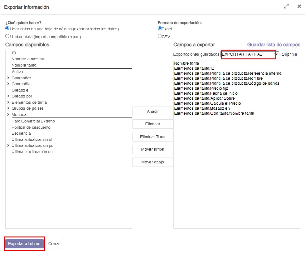Open the Exportaciones guardadas dropdown
The height and width of the screenshot is (254, 305).
click(x=249, y=54)
